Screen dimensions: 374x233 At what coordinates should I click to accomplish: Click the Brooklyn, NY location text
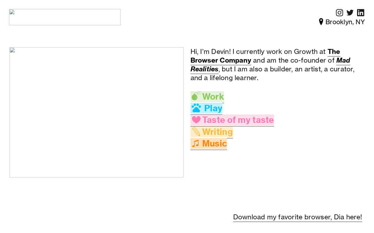pos(345,22)
